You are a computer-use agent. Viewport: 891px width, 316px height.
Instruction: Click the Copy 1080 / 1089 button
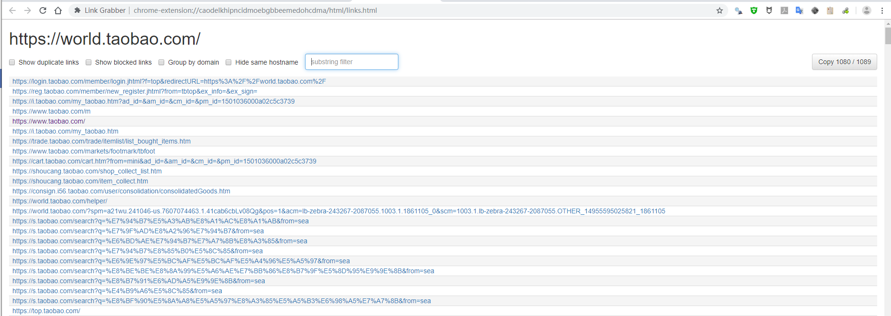pos(844,62)
